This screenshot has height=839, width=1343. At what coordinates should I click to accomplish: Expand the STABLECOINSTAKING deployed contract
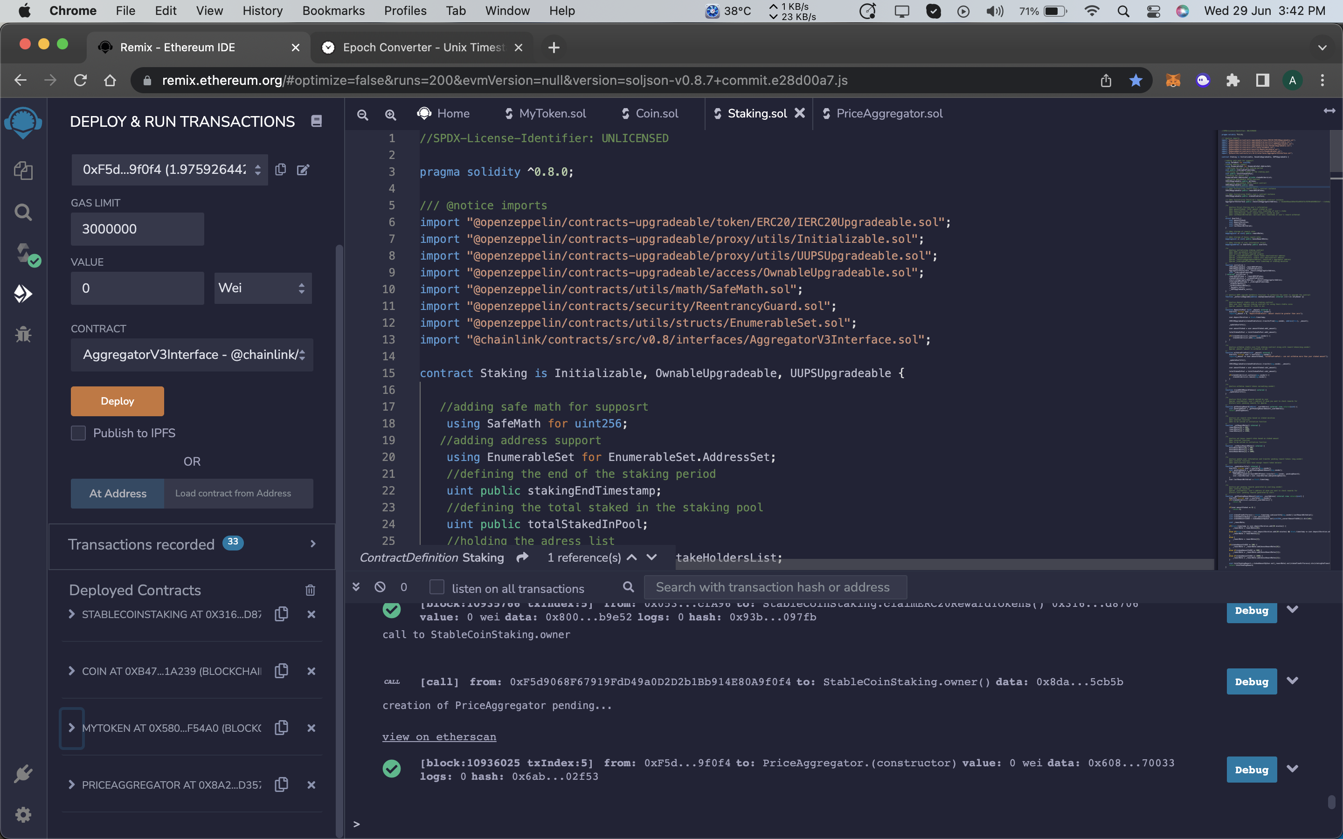(x=71, y=614)
